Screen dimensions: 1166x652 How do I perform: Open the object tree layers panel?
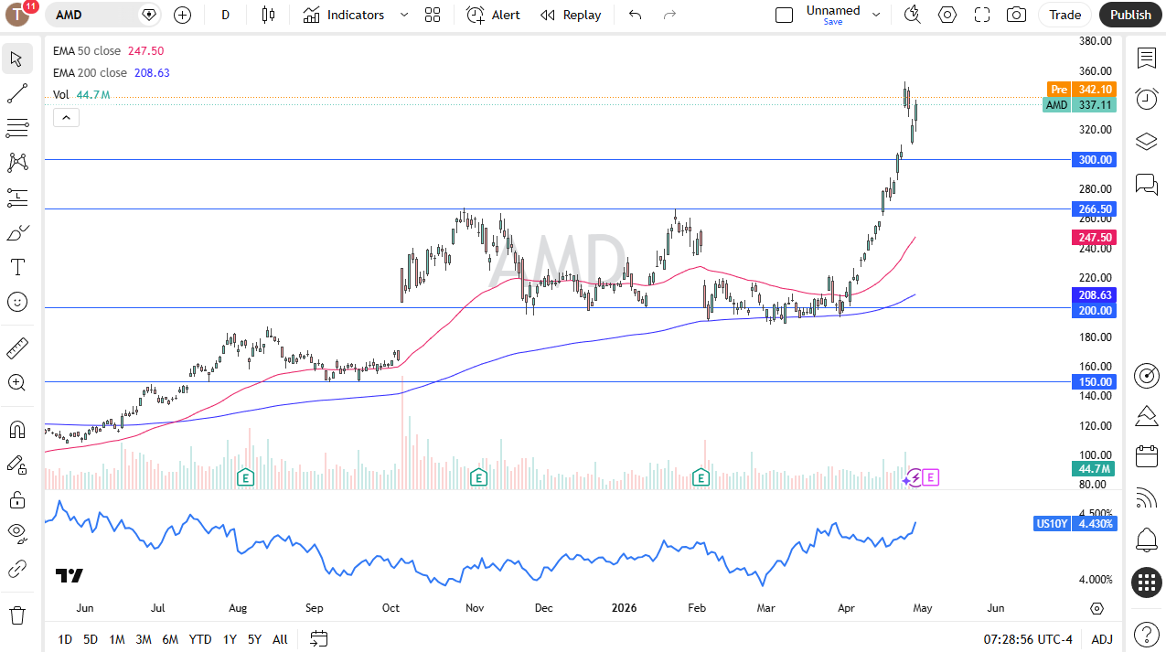tap(1147, 142)
